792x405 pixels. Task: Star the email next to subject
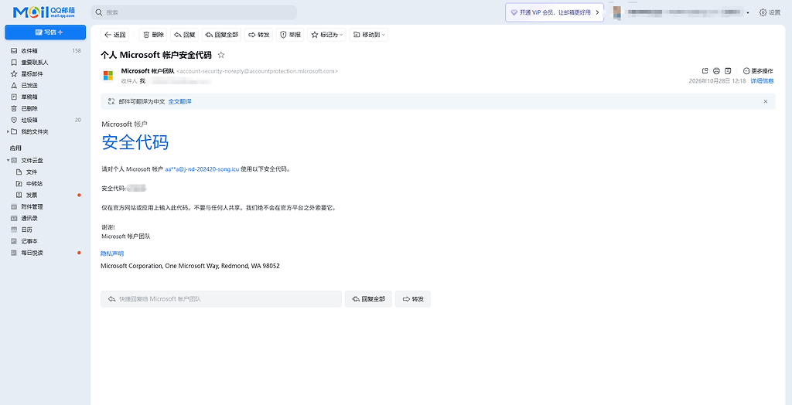click(x=220, y=55)
